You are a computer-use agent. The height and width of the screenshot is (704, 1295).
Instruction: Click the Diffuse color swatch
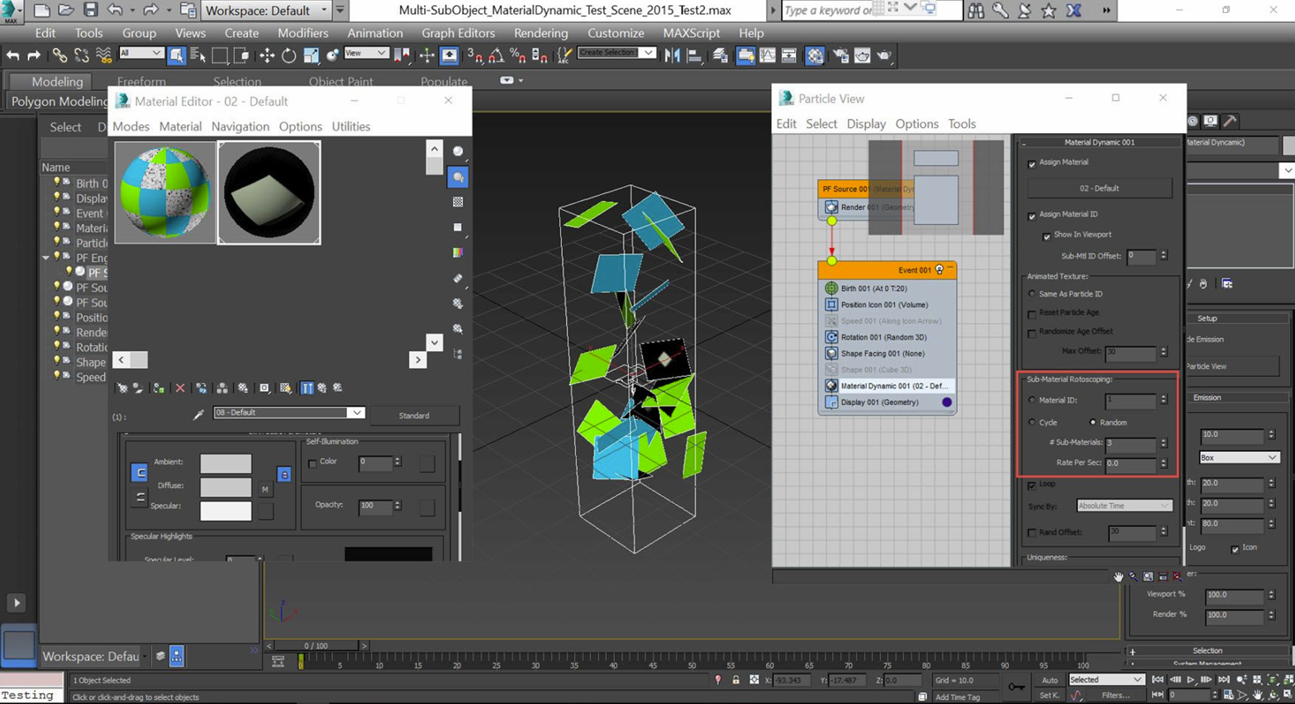pyautogui.click(x=226, y=486)
